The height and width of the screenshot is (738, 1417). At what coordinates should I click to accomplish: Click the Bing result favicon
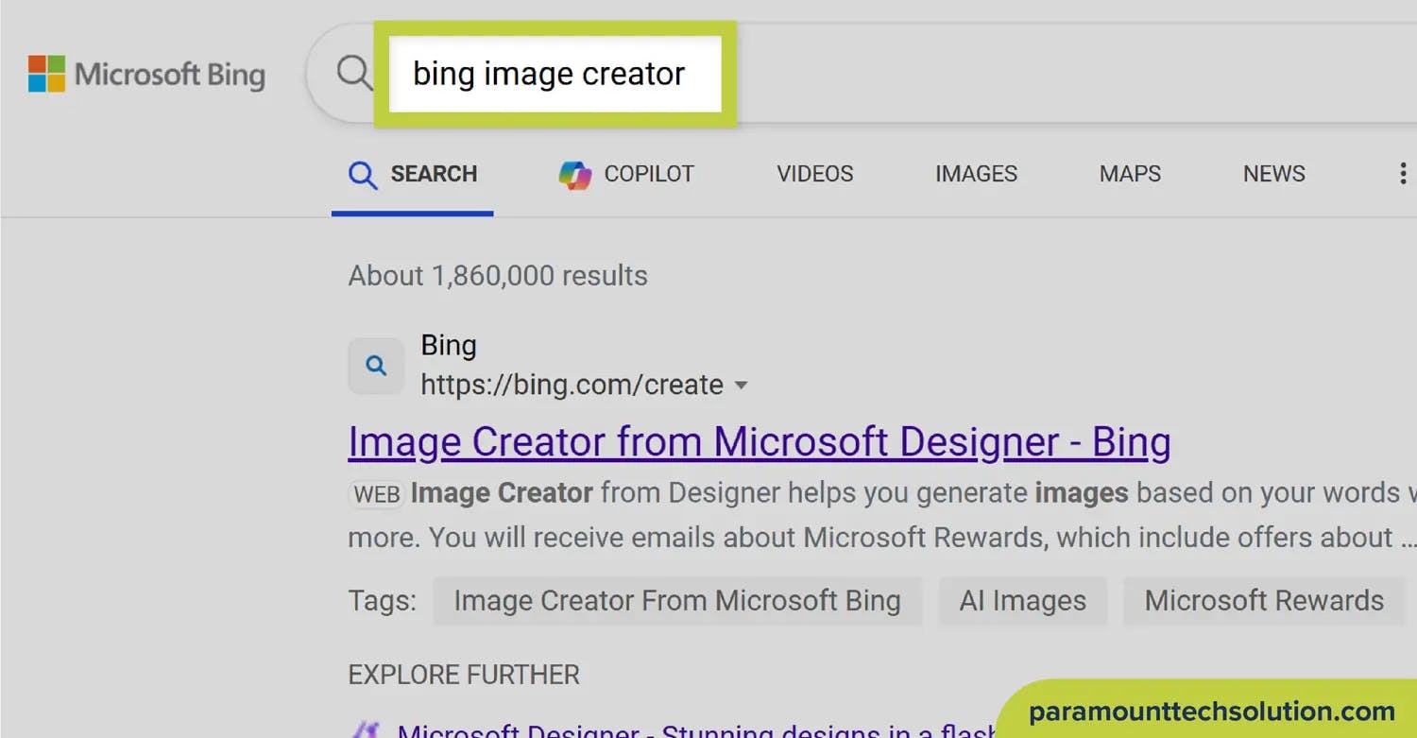coord(376,366)
